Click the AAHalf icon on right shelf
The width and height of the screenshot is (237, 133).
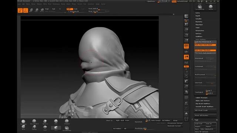click(x=186, y=40)
